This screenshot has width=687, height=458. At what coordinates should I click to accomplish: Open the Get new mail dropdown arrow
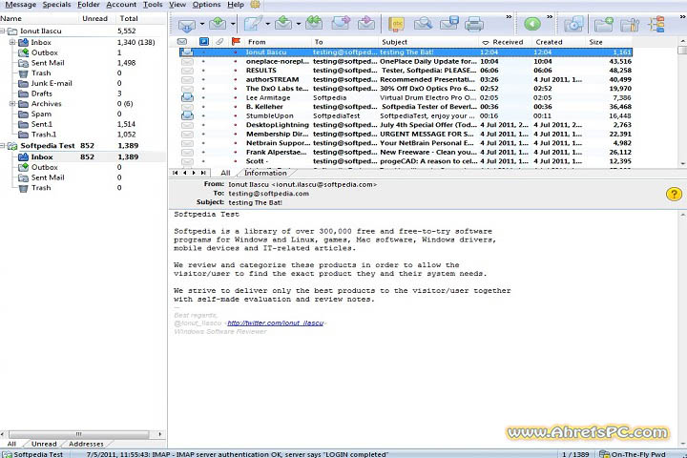click(x=202, y=24)
